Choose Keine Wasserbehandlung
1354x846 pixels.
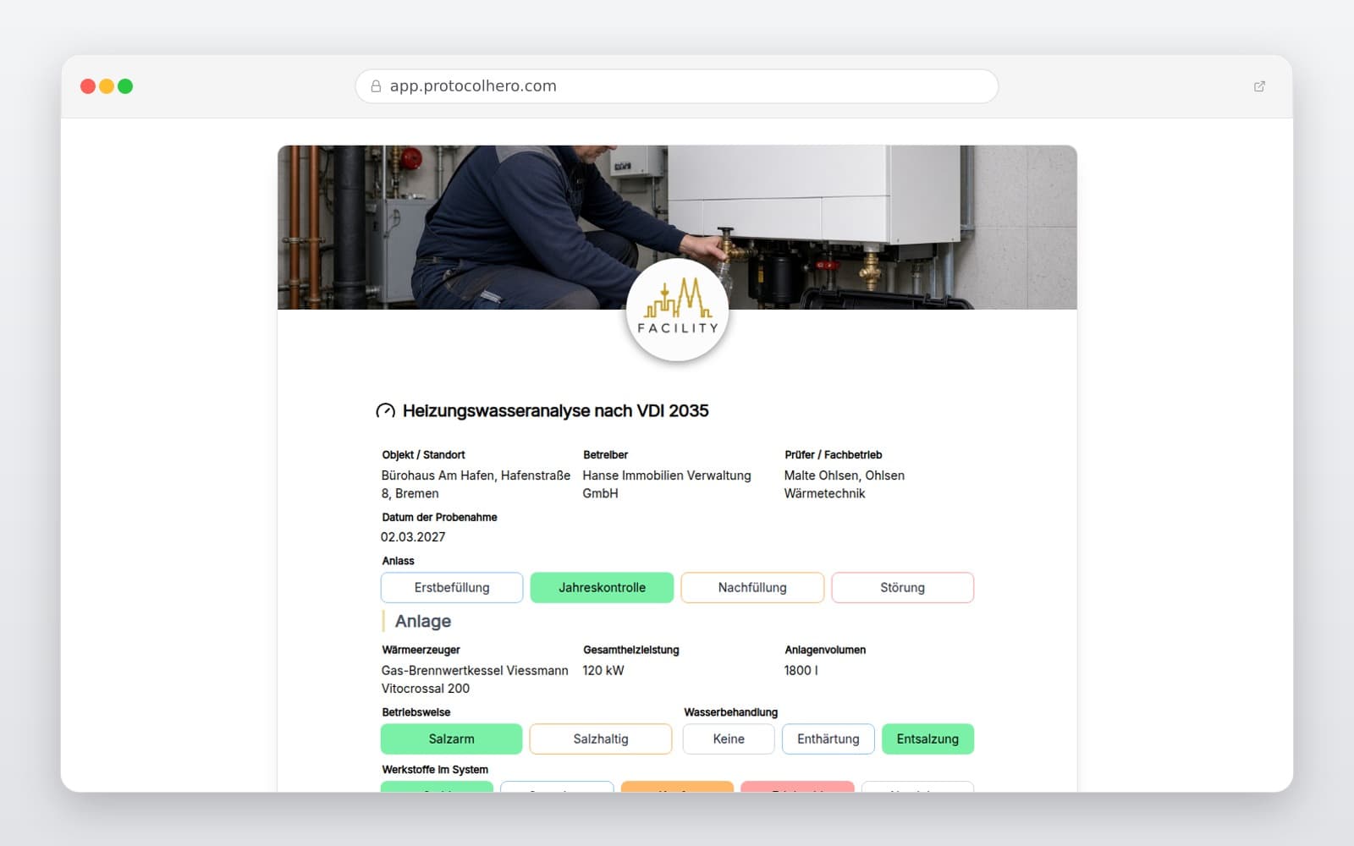click(x=729, y=739)
